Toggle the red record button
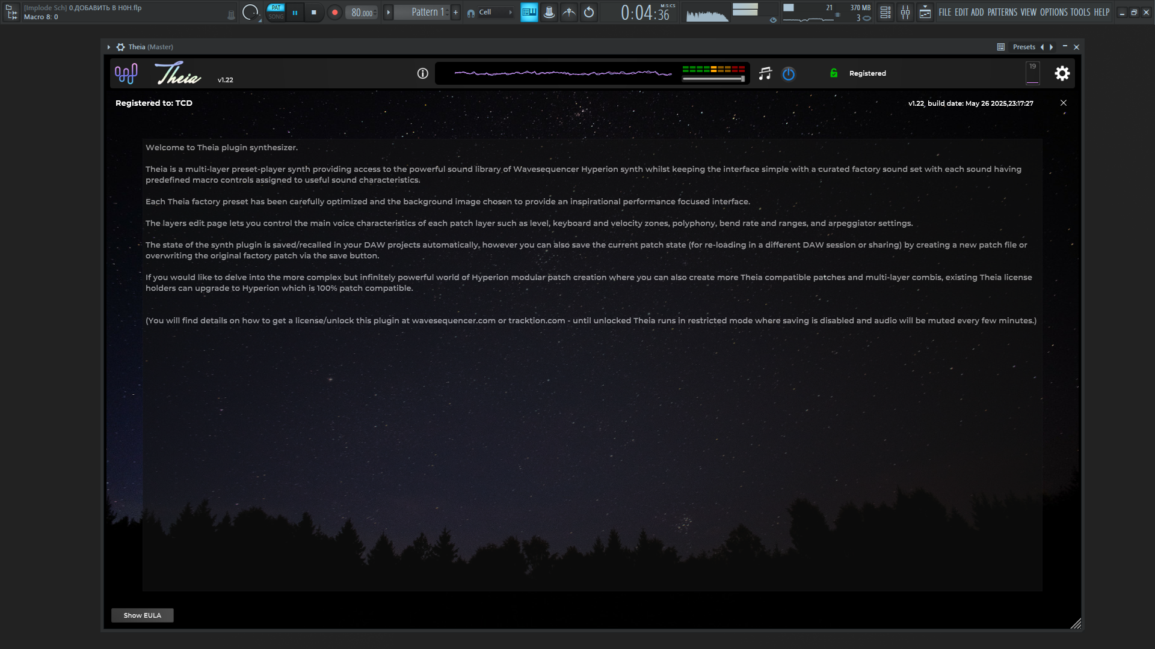Viewport: 1155px width, 649px height. tap(334, 12)
